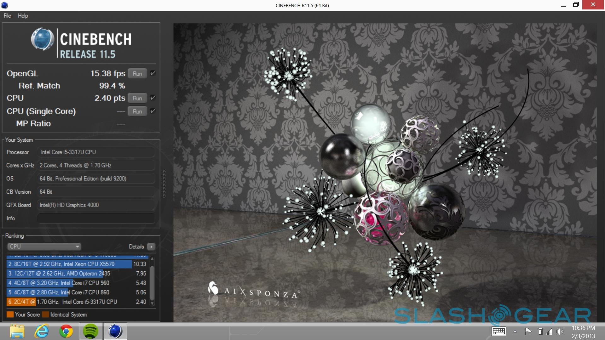
Task: Open the CPU ranking dropdown
Action: pos(44,246)
